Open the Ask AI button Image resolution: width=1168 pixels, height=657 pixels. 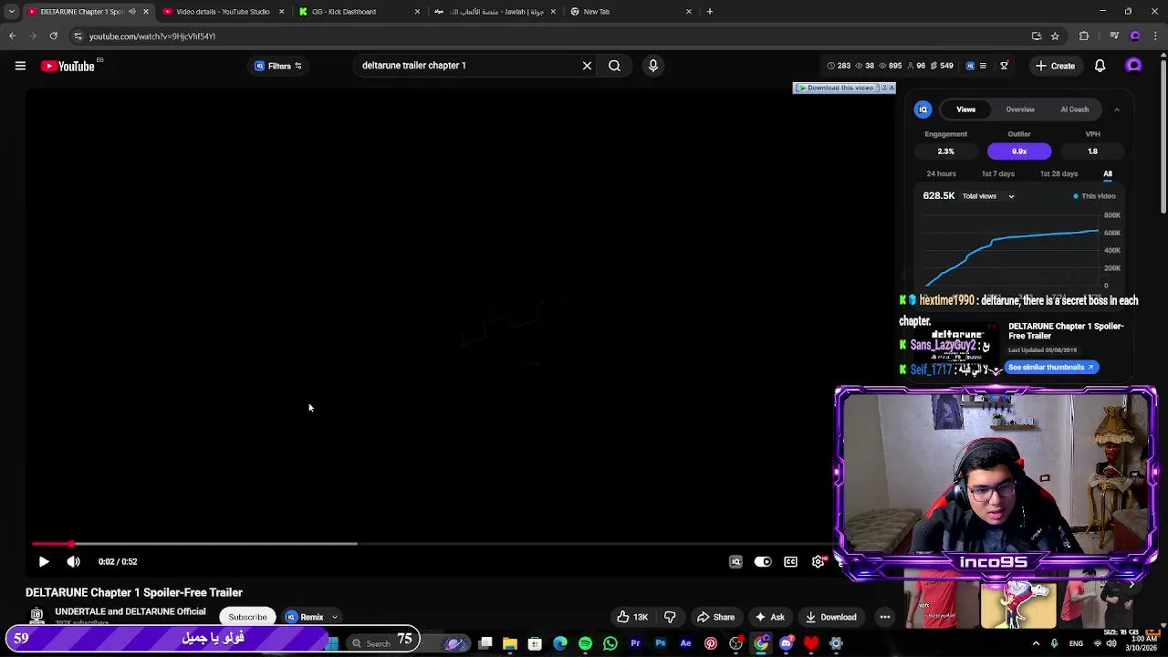769,618
